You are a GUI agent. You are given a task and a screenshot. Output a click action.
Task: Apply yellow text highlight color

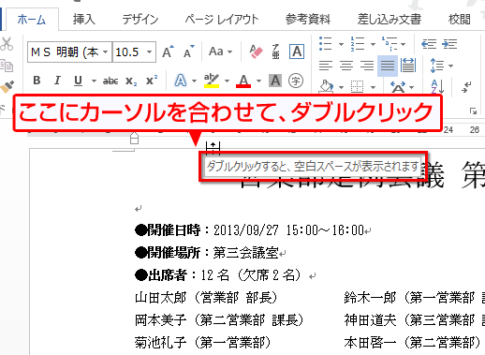pyautogui.click(x=212, y=81)
